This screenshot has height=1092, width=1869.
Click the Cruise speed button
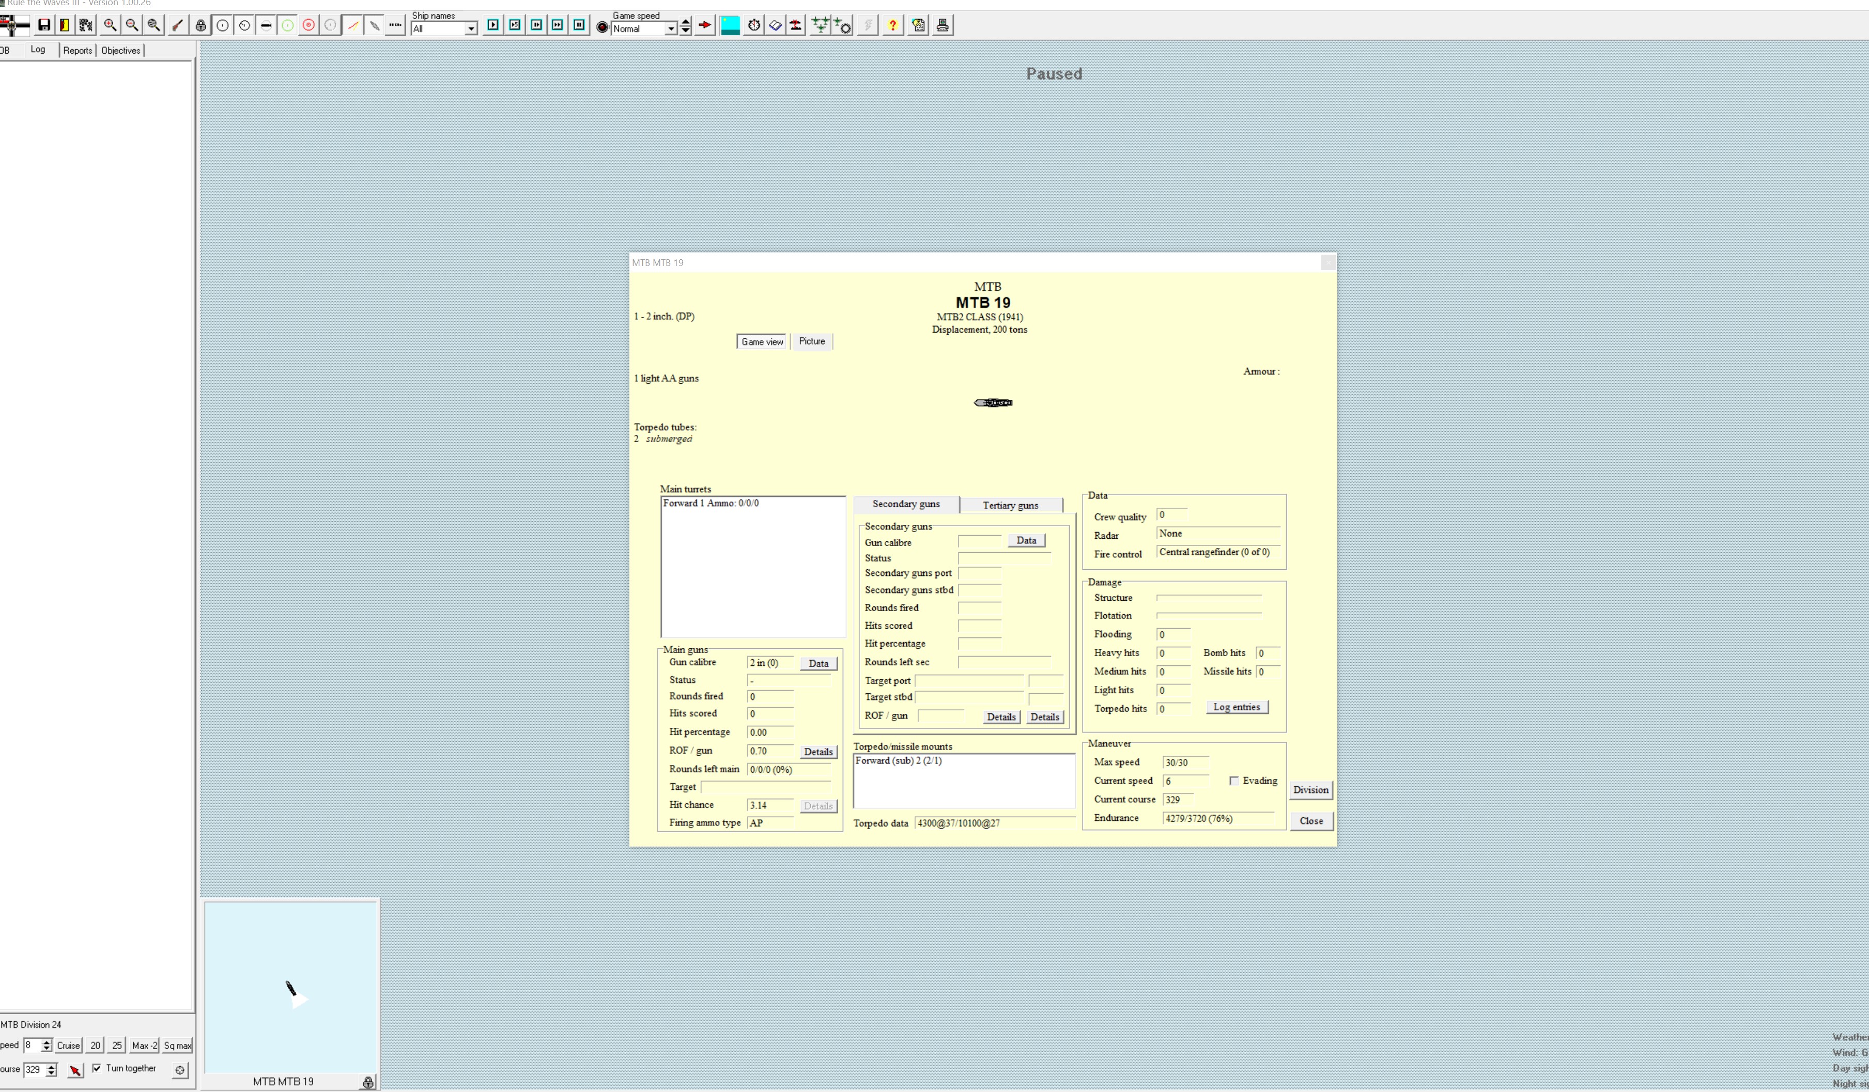(x=68, y=1046)
